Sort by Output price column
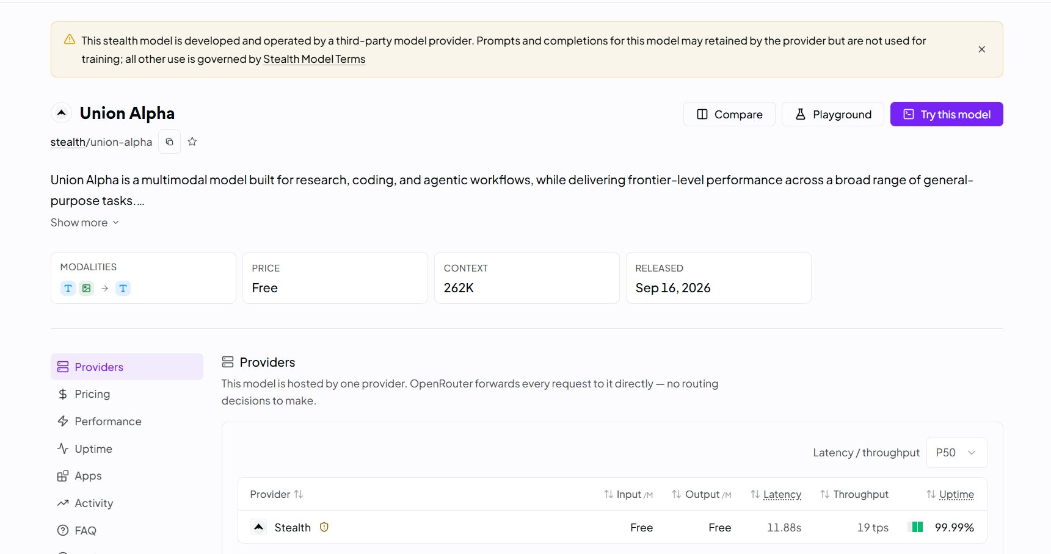The image size is (1051, 554). 701,494
